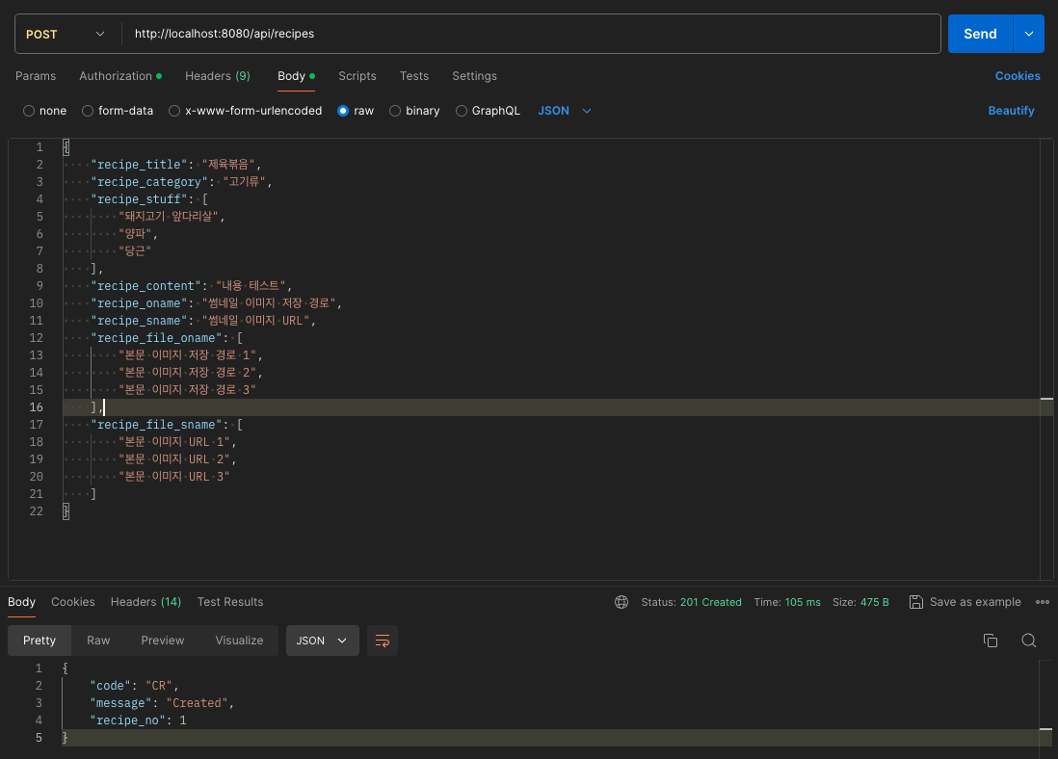Copy the response with copy icon
The image size is (1058, 759).
tap(990, 641)
